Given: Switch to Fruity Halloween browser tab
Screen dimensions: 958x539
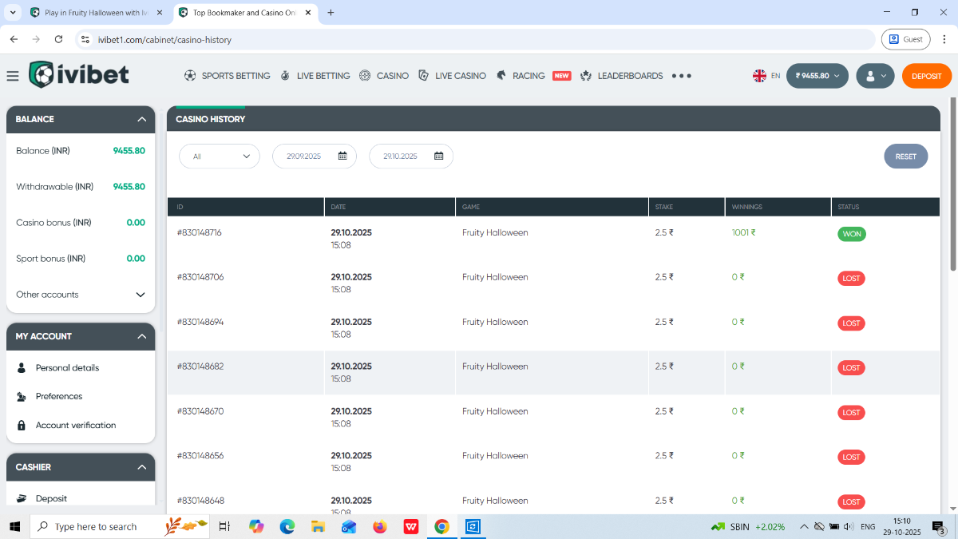Looking at the screenshot, I should point(96,13).
